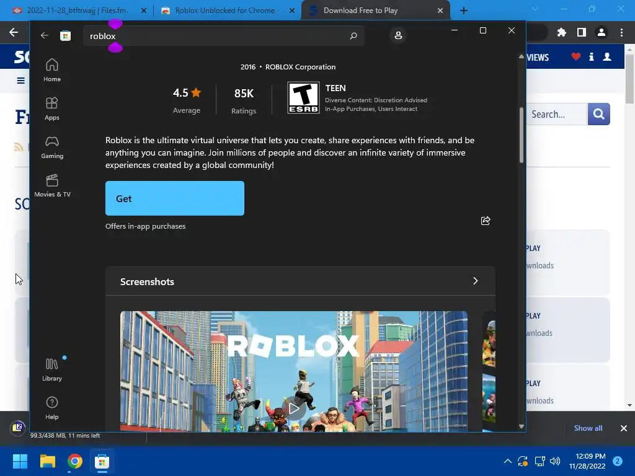Share the Roblox app page
This screenshot has height=476, width=635.
(485, 221)
